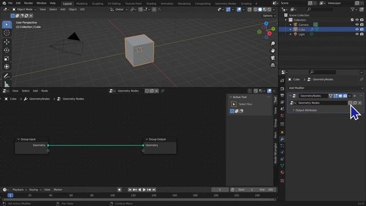Click the blue Z axis gizmo ball

tap(266, 23)
